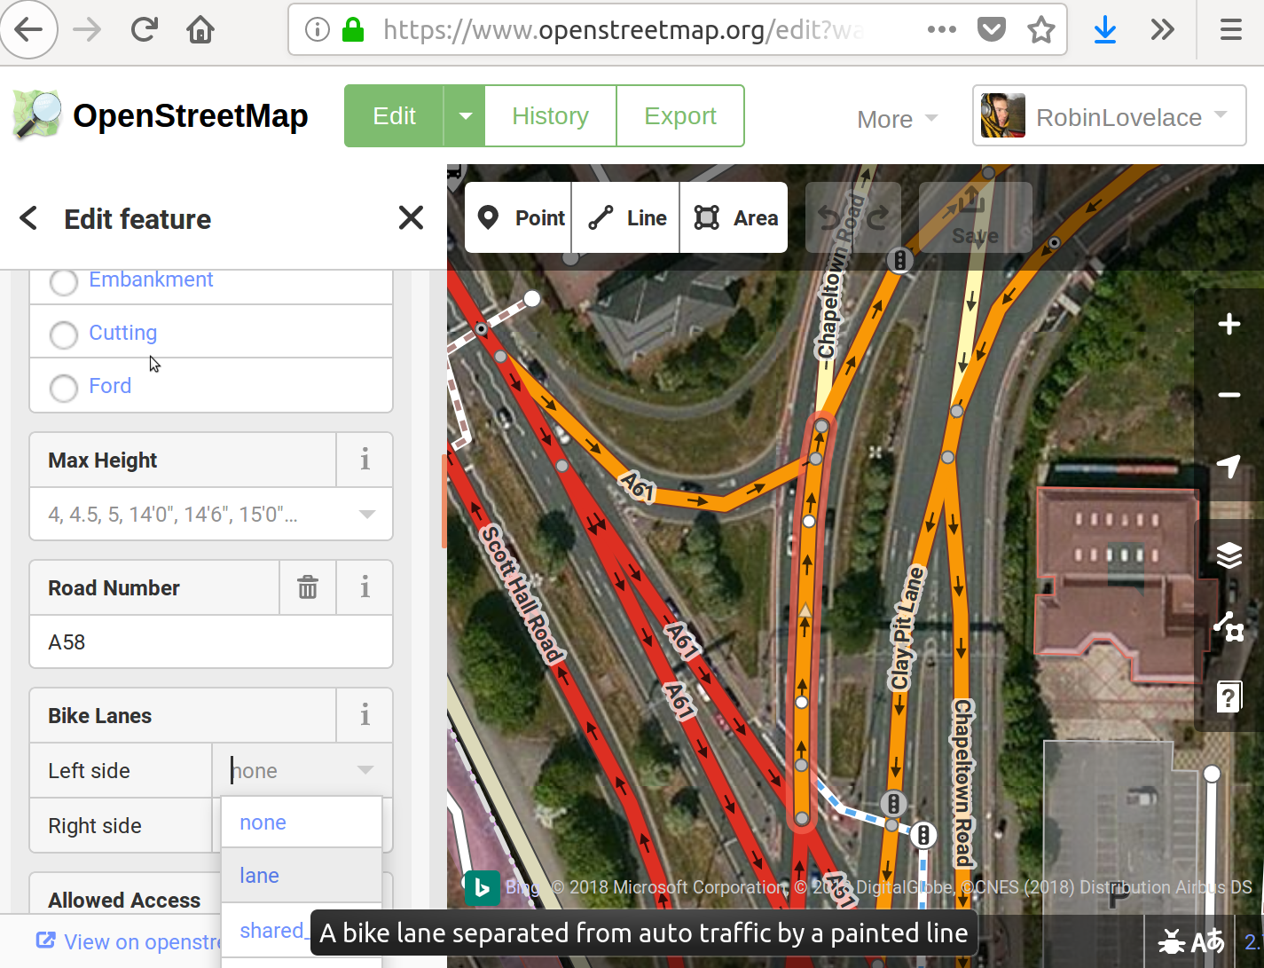Bookmark this page with the star
This screenshot has height=968, width=1264.
[1040, 30]
